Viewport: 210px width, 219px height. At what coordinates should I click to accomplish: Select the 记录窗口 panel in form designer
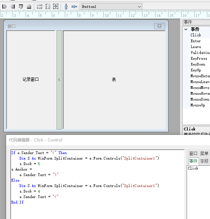tap(31, 80)
